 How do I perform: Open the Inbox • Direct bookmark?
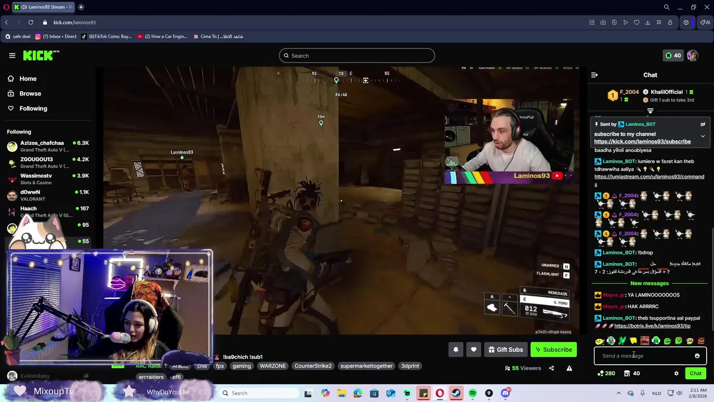(56, 36)
